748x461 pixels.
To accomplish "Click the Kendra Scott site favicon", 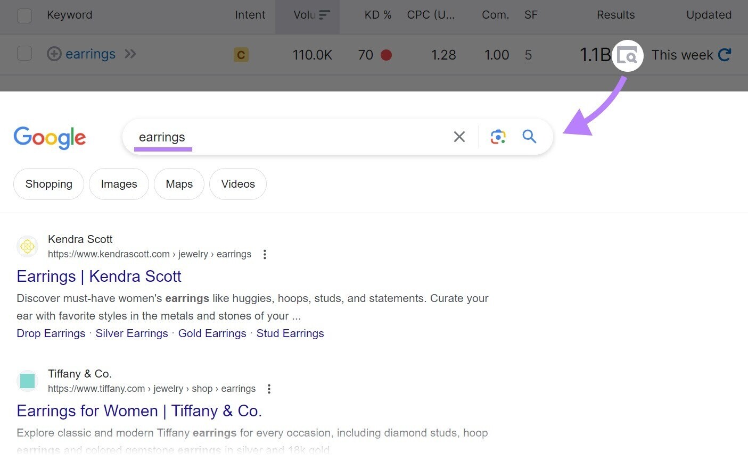I will [27, 246].
